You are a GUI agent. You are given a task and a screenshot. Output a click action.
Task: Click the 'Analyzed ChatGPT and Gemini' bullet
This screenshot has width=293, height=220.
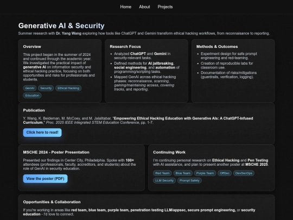pyautogui.click(x=142, y=56)
